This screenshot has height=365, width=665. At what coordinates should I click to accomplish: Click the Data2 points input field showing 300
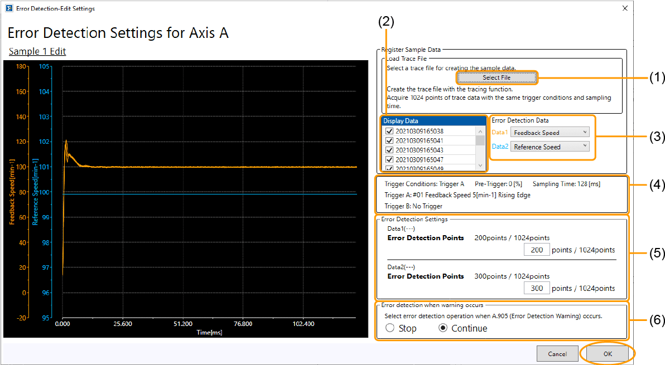[x=537, y=288]
